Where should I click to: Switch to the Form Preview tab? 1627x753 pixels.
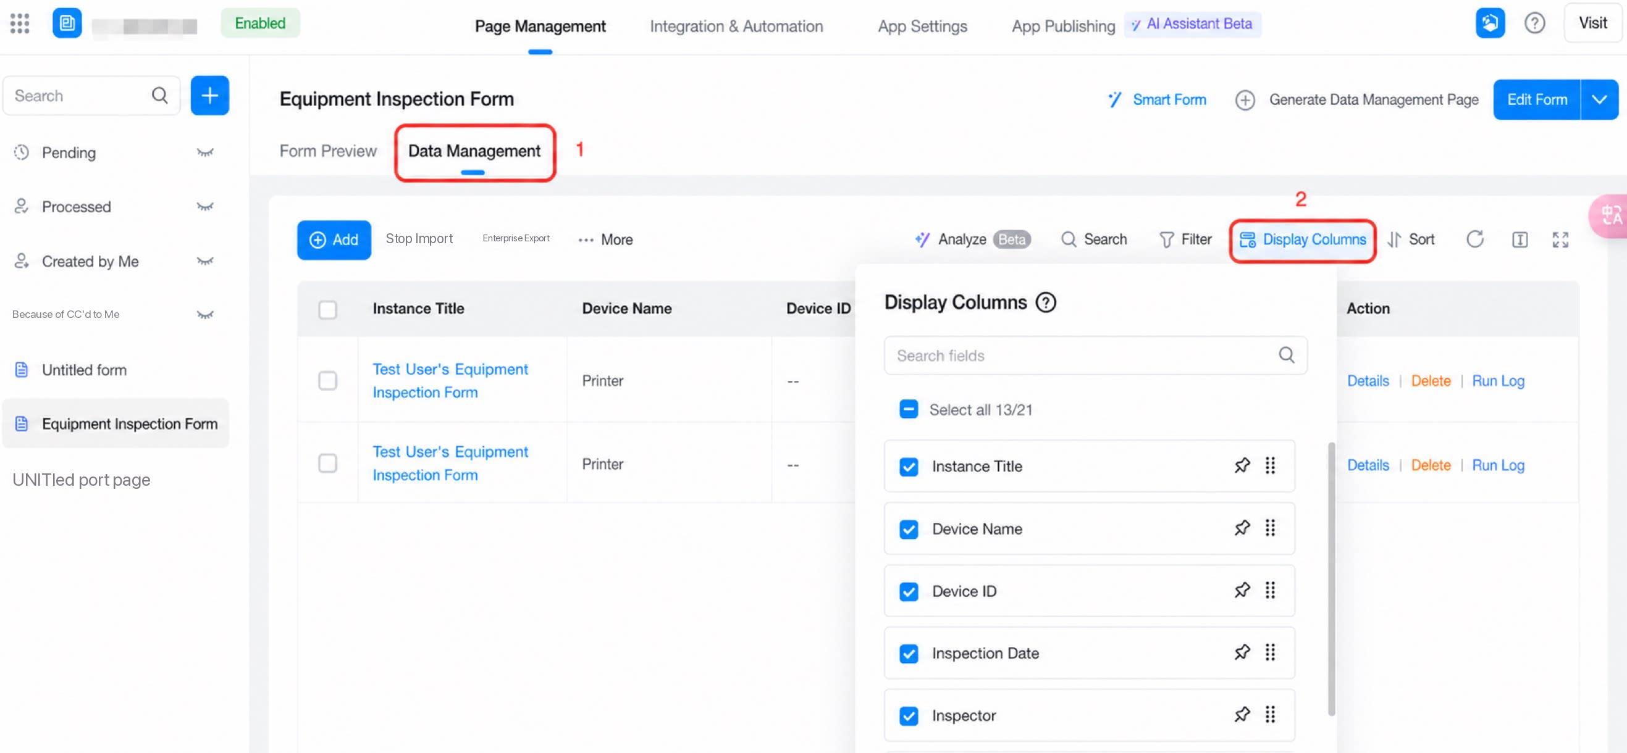(x=328, y=151)
